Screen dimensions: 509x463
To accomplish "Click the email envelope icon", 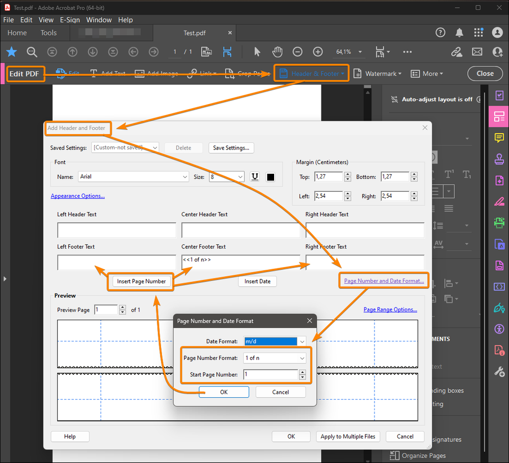I will coord(477,52).
